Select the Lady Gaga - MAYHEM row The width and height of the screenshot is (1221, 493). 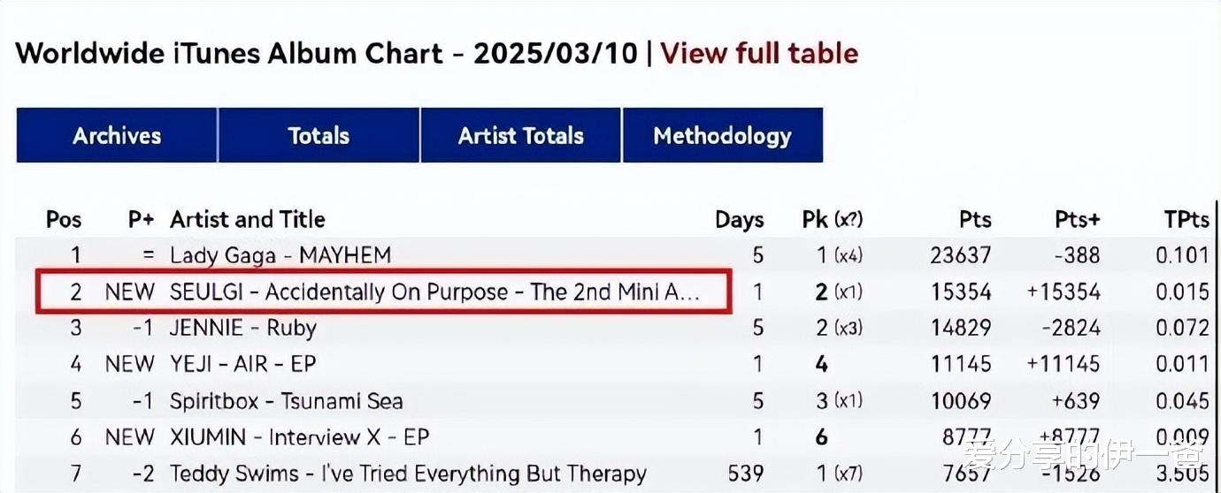coord(280,255)
